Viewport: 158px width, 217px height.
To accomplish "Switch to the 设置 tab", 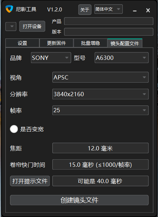I will tap(22, 43).
